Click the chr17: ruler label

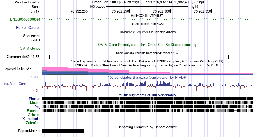36,11
